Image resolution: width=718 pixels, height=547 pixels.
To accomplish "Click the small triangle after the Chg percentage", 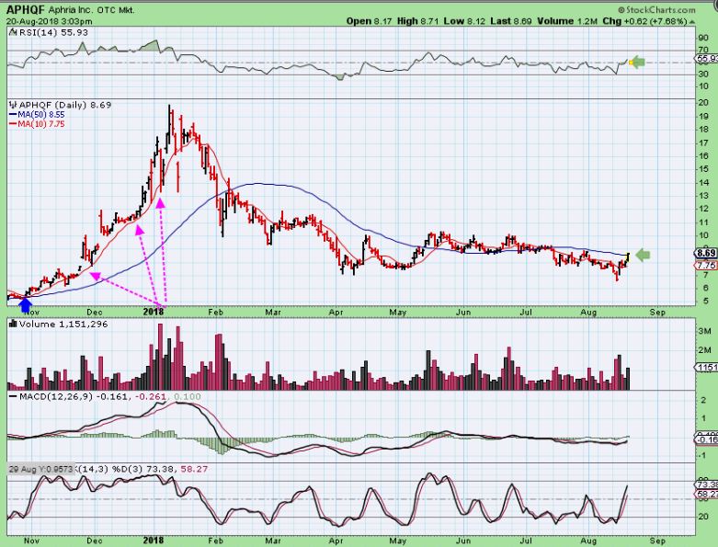I will pos(692,21).
